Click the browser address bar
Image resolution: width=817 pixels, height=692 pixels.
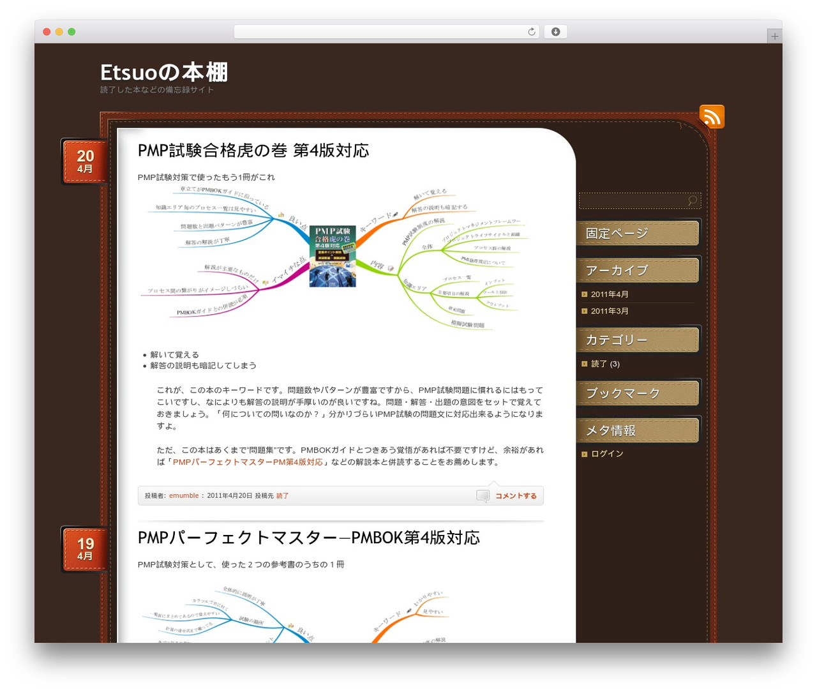[387, 32]
